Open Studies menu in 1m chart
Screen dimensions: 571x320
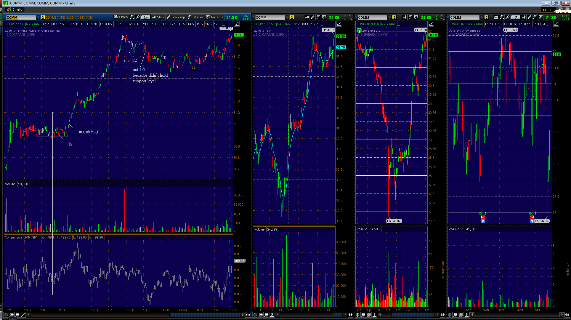coord(196,17)
